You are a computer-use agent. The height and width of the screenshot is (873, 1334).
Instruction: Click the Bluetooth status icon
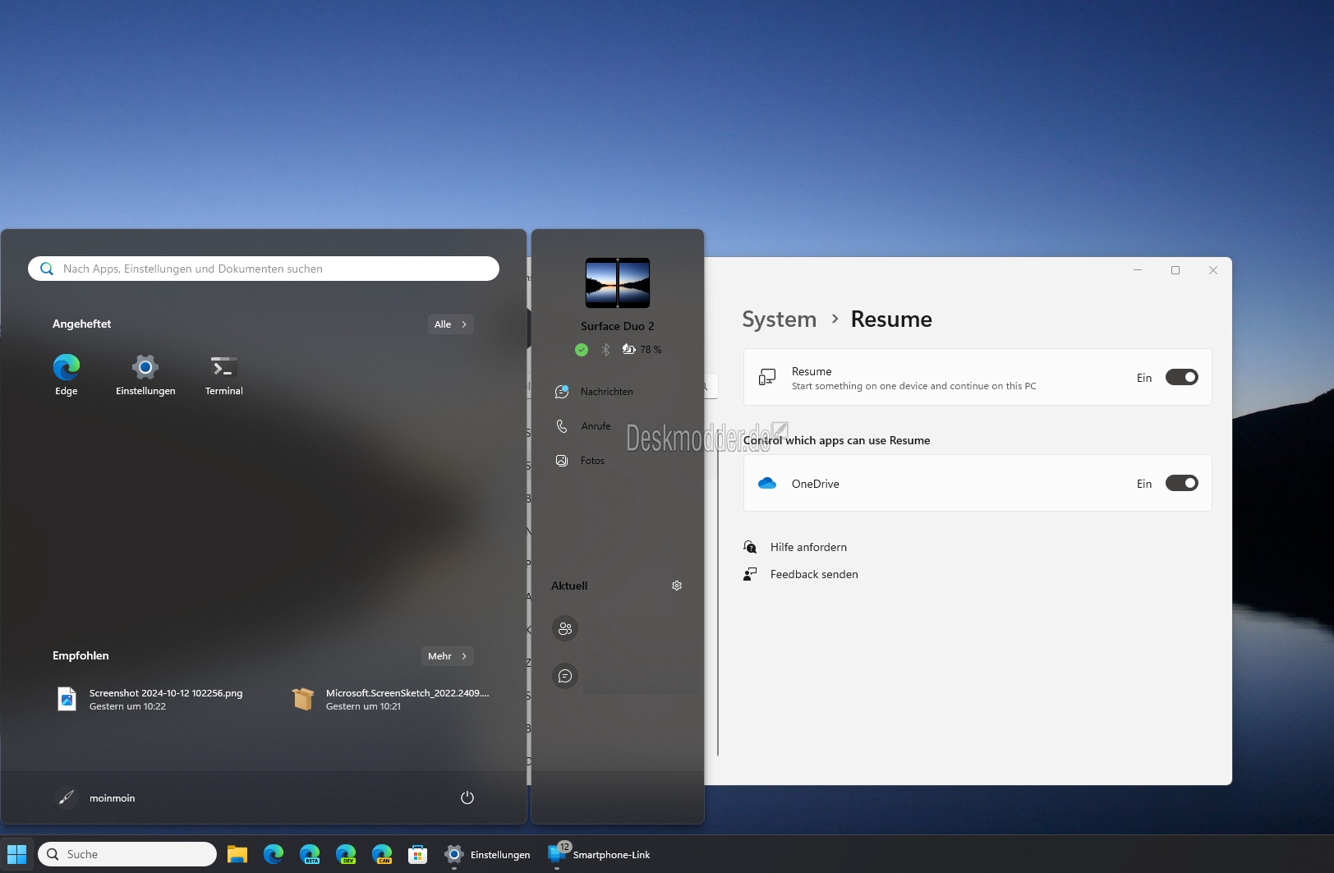[x=605, y=350]
